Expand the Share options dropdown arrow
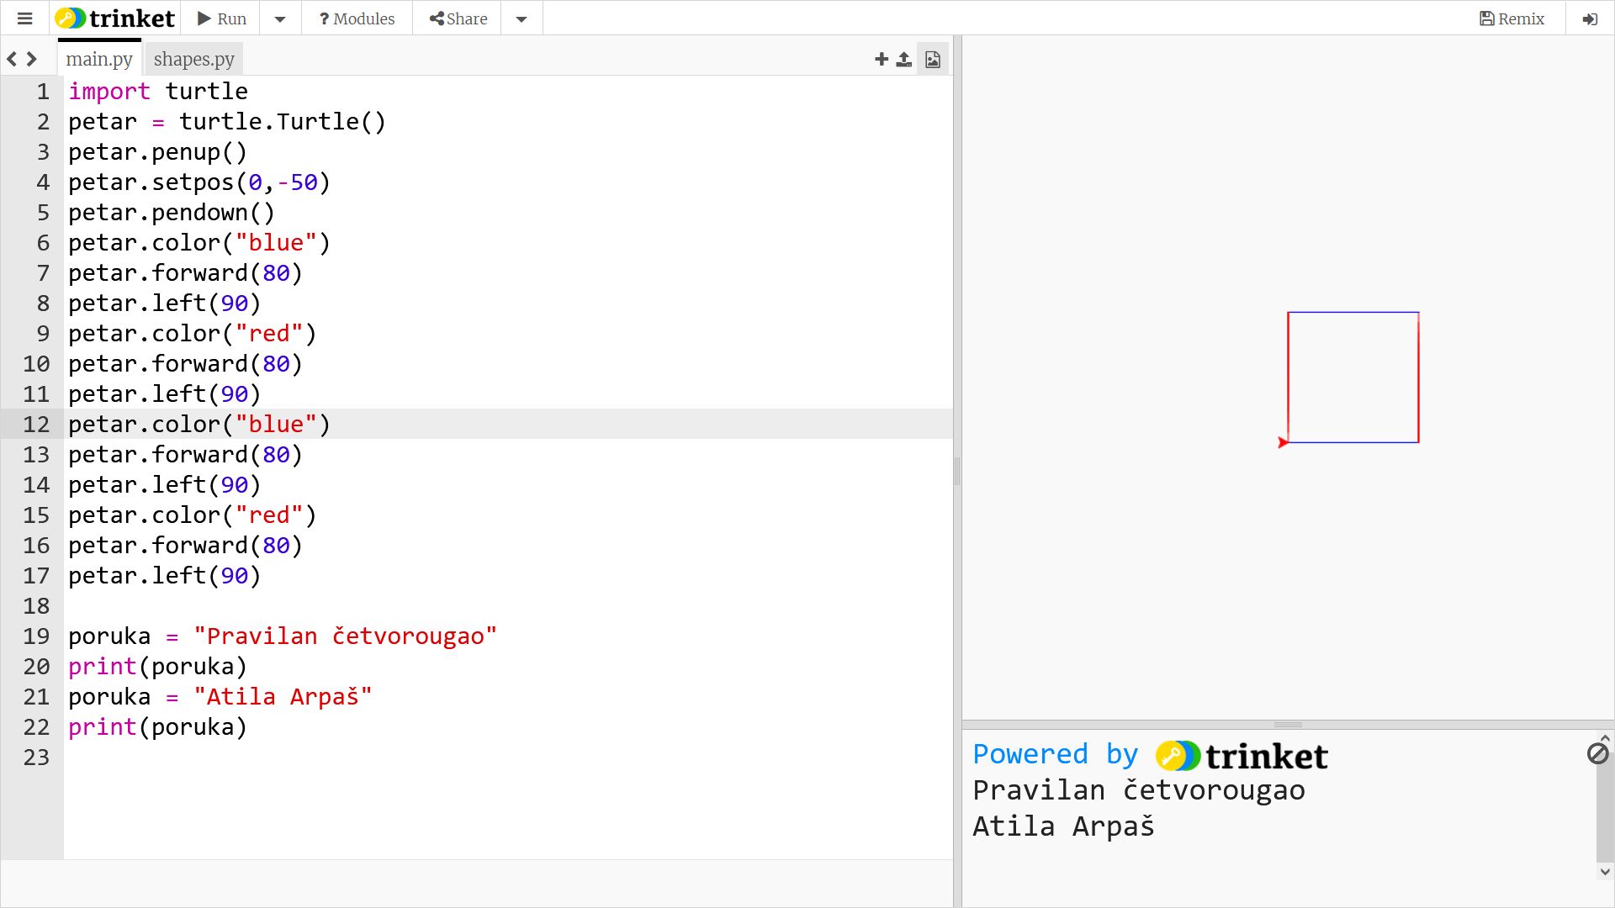Image resolution: width=1615 pixels, height=908 pixels. (522, 18)
